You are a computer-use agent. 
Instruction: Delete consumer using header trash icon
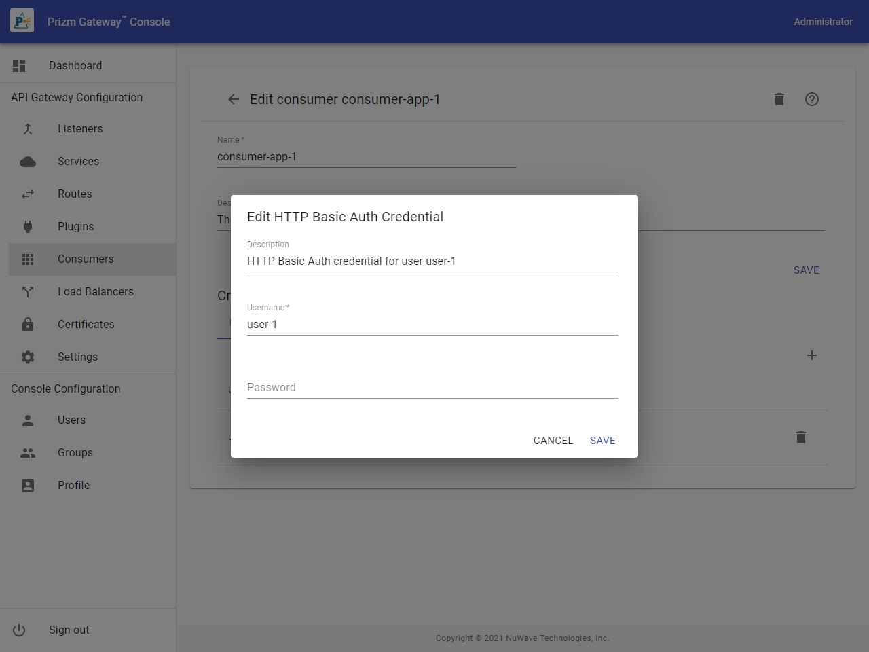(779, 99)
